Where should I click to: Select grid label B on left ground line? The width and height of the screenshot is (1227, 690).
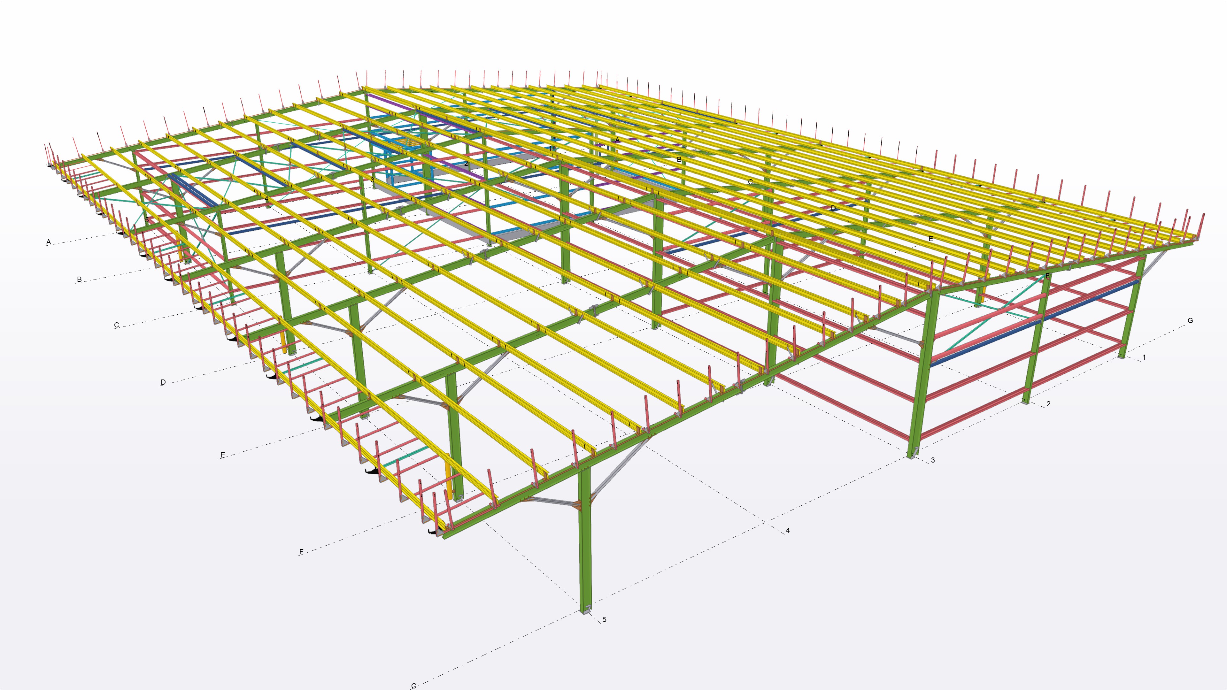[x=79, y=280]
